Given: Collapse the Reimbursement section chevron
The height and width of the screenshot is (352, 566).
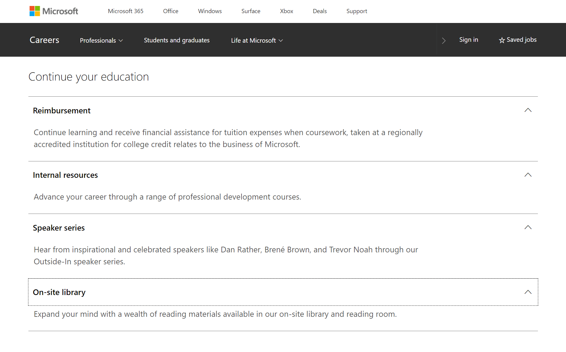Looking at the screenshot, I should pyautogui.click(x=528, y=110).
